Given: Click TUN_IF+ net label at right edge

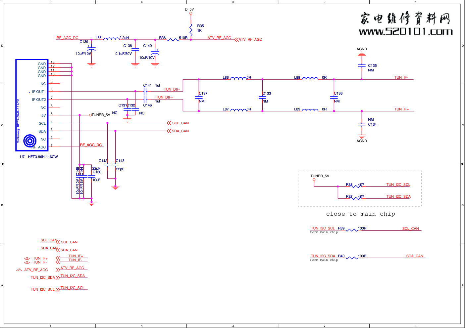Looking at the screenshot, I should point(401,109).
